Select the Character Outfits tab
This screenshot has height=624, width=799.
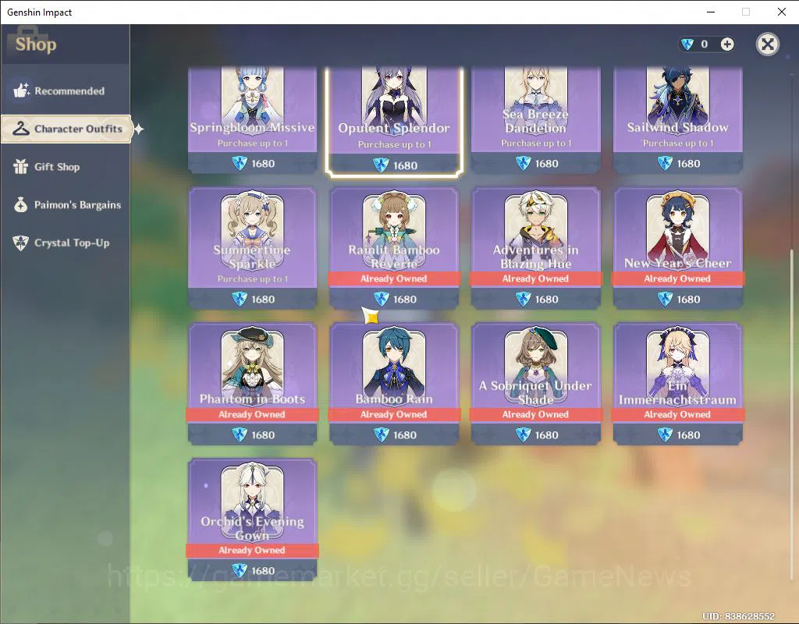(66, 129)
